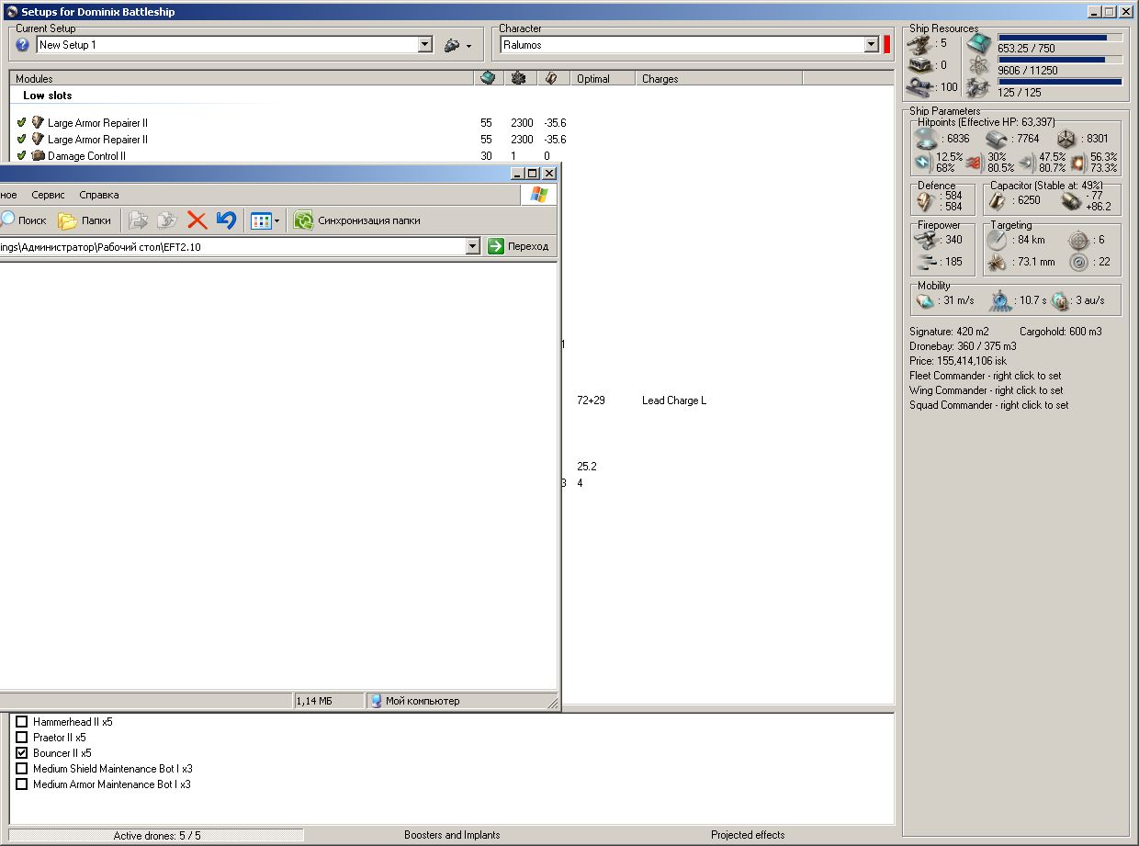Click the explosive resistance icon beside 56.3%

point(1077,163)
